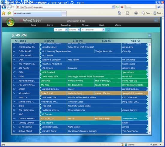
Task: Click the RSS feeds icon
Action: 127,13
